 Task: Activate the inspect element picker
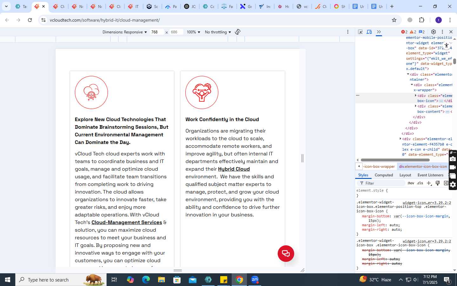pos(360,32)
